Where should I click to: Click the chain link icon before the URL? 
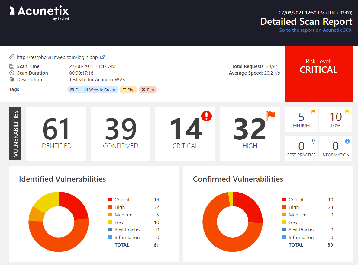pos(12,56)
